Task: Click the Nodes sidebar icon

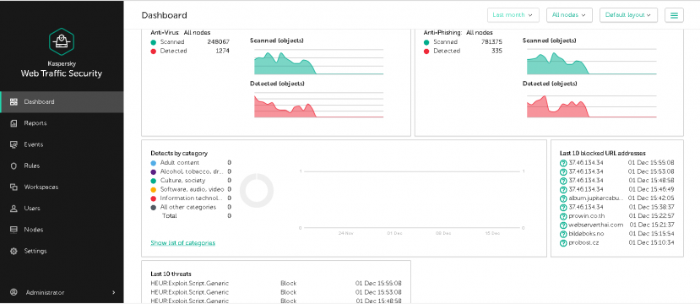Action: click(x=14, y=230)
